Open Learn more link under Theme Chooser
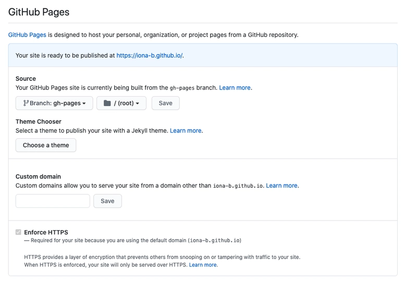The height and width of the screenshot is (289, 417). (x=186, y=130)
